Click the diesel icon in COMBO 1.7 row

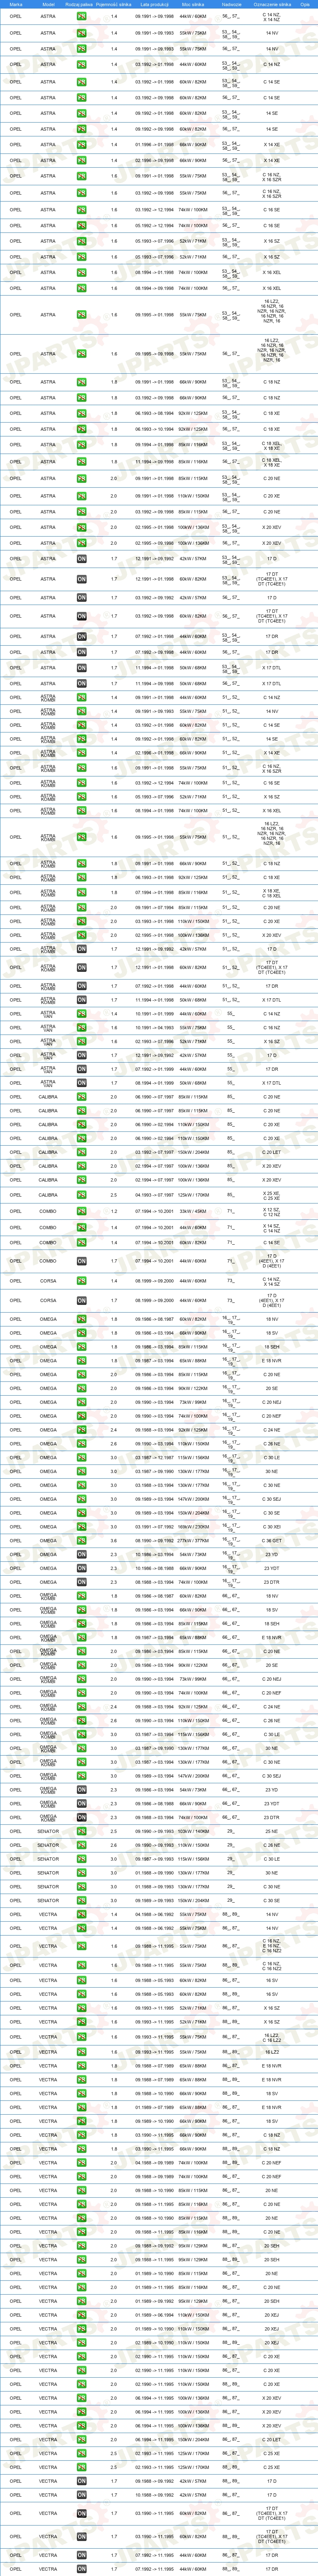tap(82, 1260)
